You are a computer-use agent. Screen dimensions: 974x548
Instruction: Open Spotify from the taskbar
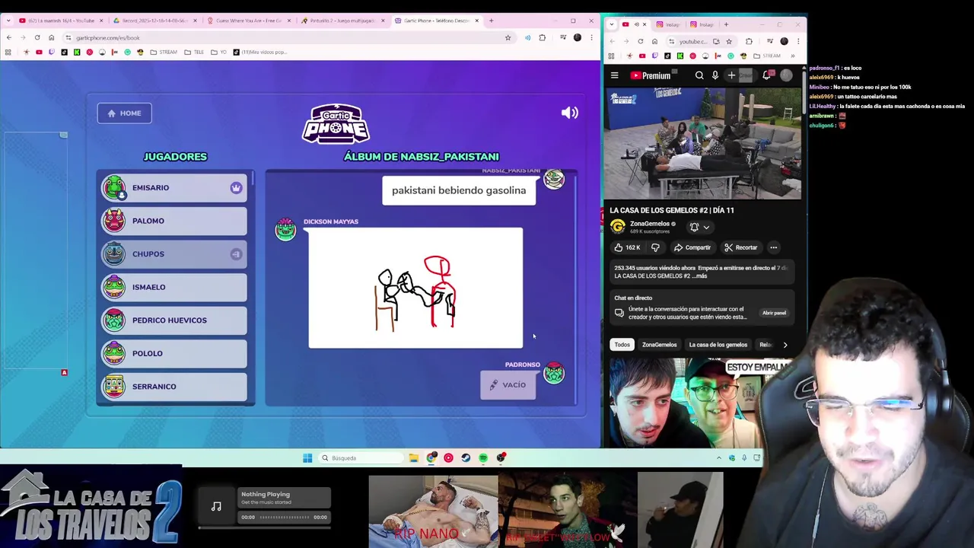[x=483, y=458]
